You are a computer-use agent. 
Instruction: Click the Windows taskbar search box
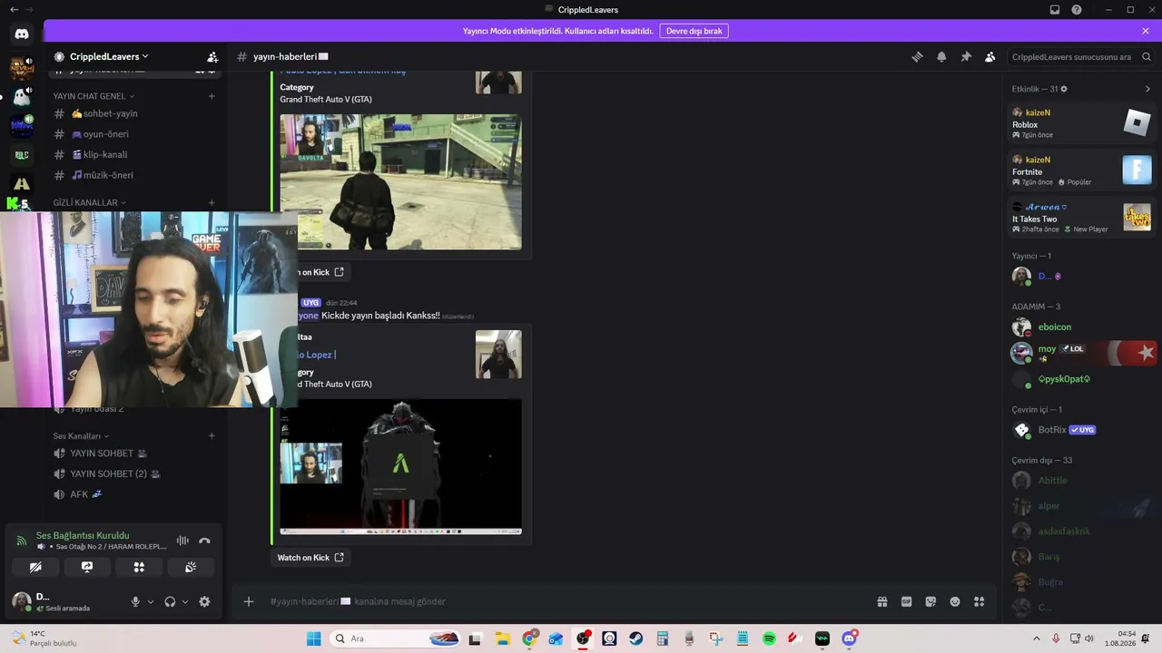tap(394, 638)
